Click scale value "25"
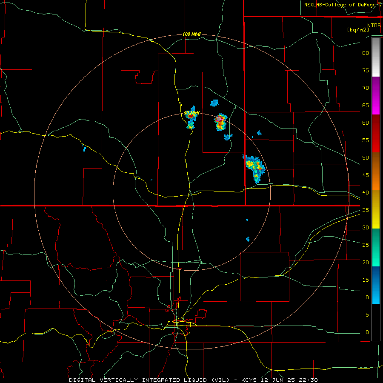The image size is (383, 383). pyautogui.click(x=366, y=245)
